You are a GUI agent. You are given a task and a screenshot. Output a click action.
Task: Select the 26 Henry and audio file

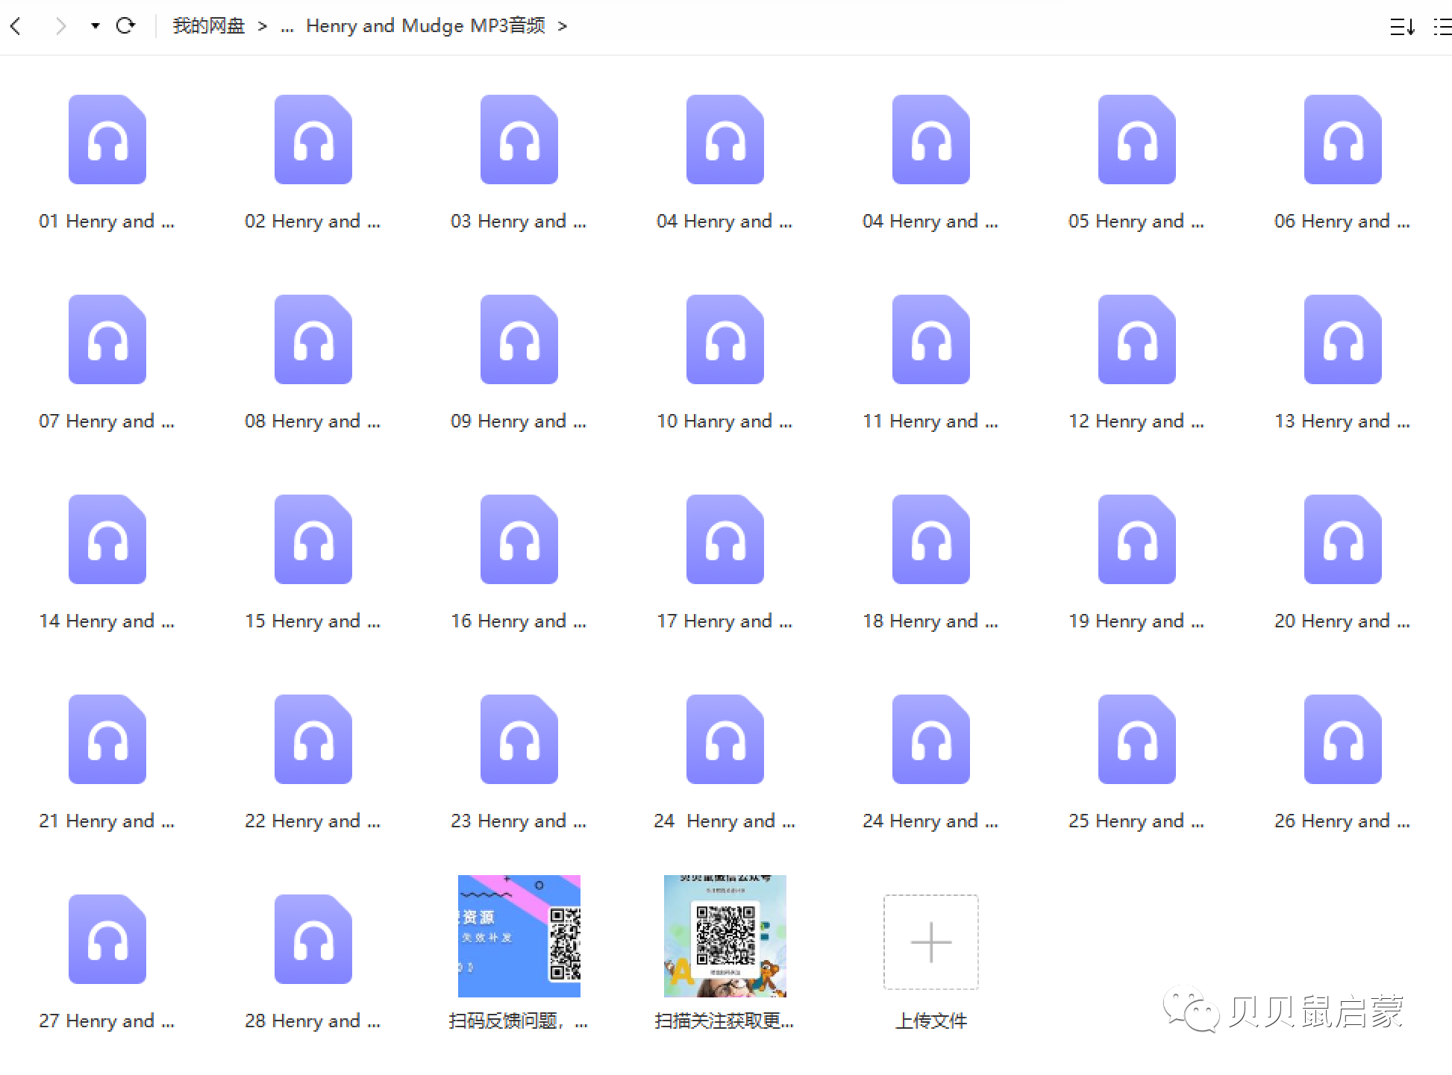click(x=1342, y=739)
